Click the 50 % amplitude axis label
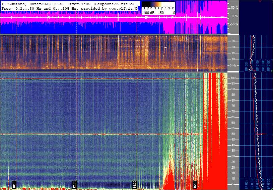 [234, 8]
